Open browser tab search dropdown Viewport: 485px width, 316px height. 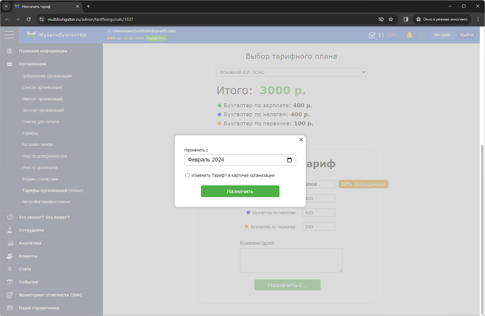[x=6, y=6]
